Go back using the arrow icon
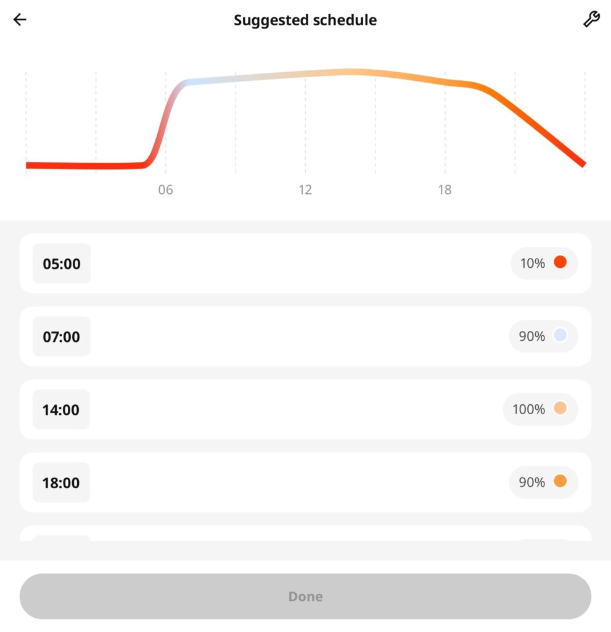The height and width of the screenshot is (632, 611). 20,20
